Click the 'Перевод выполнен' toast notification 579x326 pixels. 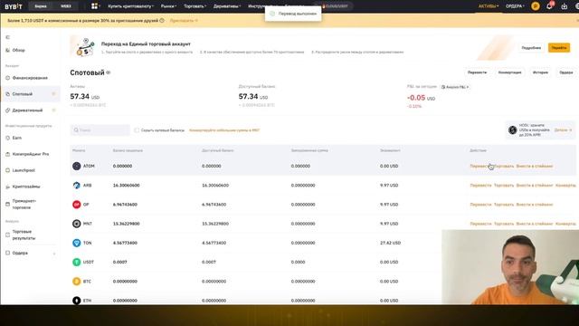(293, 14)
